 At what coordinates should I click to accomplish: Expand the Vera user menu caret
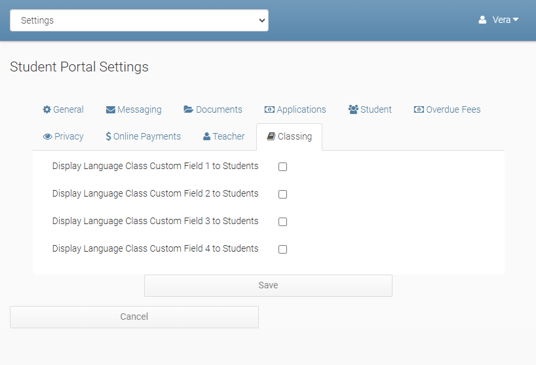[x=516, y=20]
